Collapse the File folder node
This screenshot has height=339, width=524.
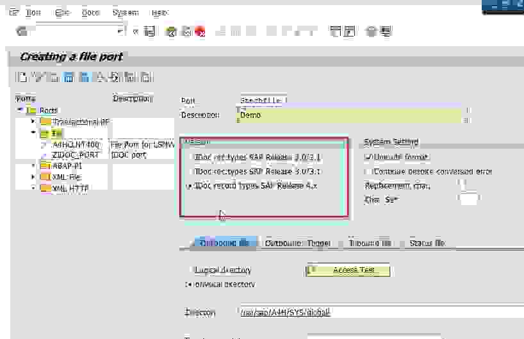(x=33, y=133)
